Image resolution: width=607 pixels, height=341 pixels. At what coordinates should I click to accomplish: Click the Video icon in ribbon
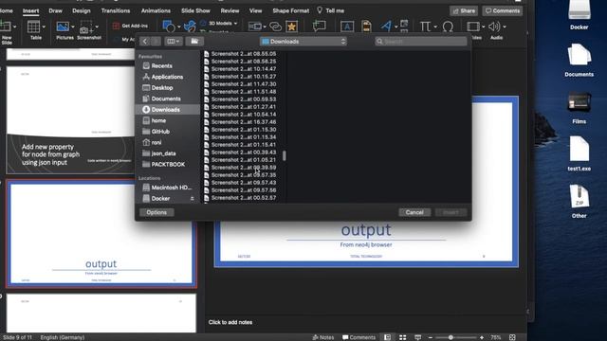472,27
